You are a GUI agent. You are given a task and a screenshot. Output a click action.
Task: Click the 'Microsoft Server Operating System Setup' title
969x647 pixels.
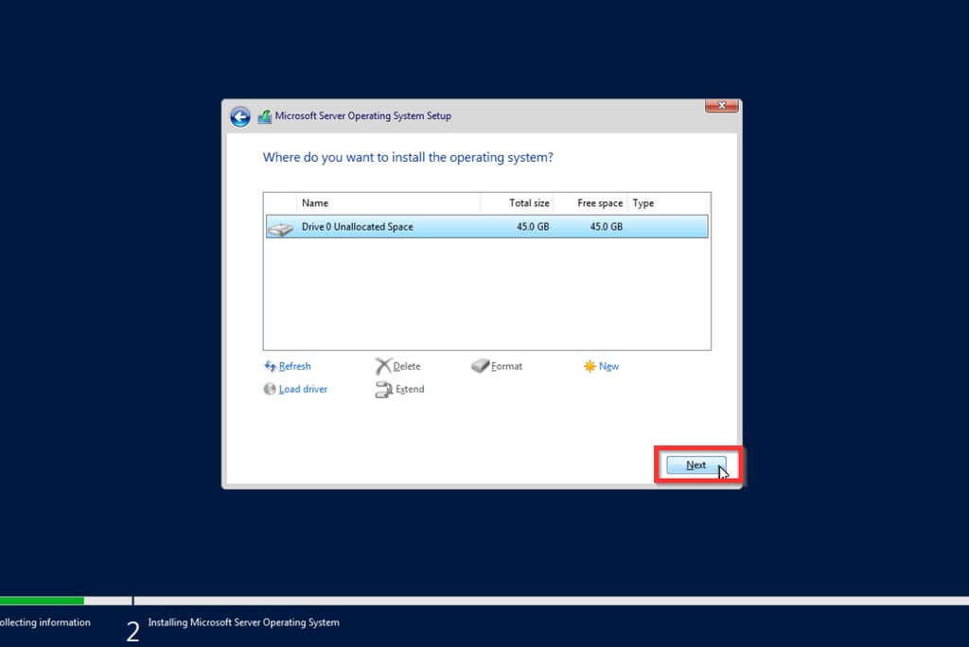click(362, 116)
